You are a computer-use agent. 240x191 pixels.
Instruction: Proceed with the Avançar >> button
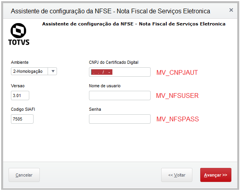(x=215, y=175)
